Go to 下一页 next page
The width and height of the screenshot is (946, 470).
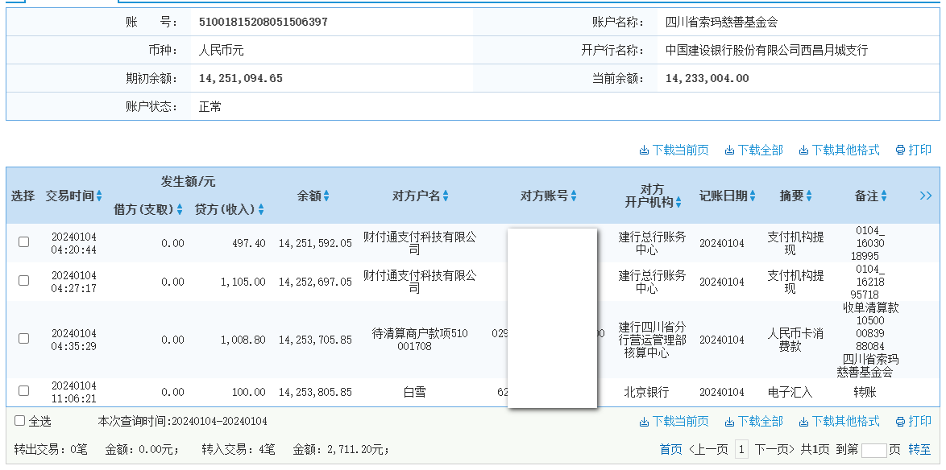tap(774, 450)
